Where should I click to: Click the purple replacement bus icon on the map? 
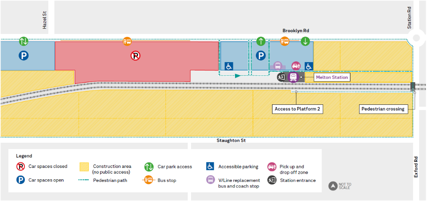tap(277, 66)
